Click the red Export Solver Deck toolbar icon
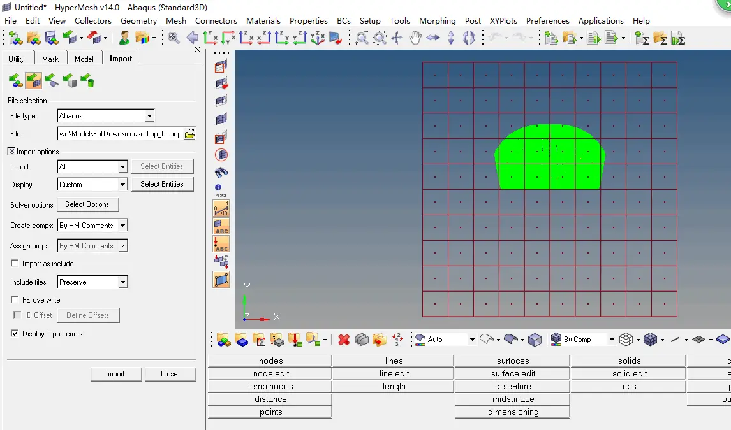Screen dimensions: 731x430 click(94, 38)
